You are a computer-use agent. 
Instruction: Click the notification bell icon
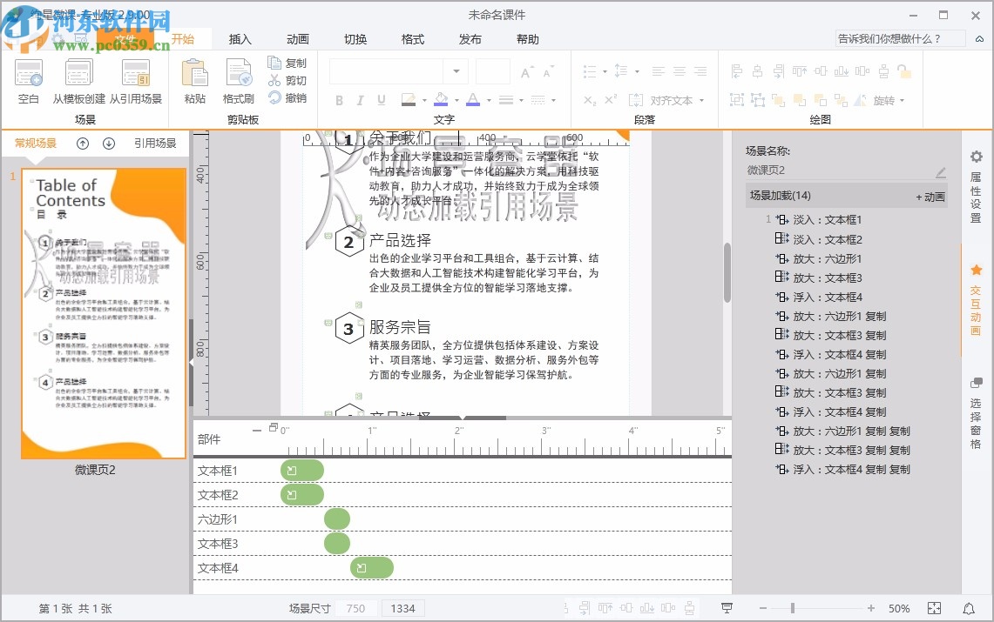point(969,608)
